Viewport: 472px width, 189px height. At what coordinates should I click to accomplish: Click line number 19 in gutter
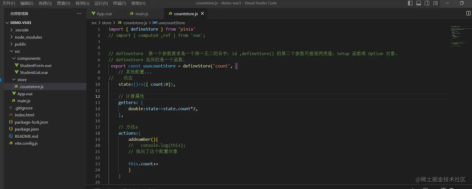[98, 139]
